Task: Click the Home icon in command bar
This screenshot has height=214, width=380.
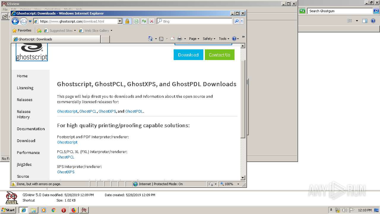Action: 151,39
